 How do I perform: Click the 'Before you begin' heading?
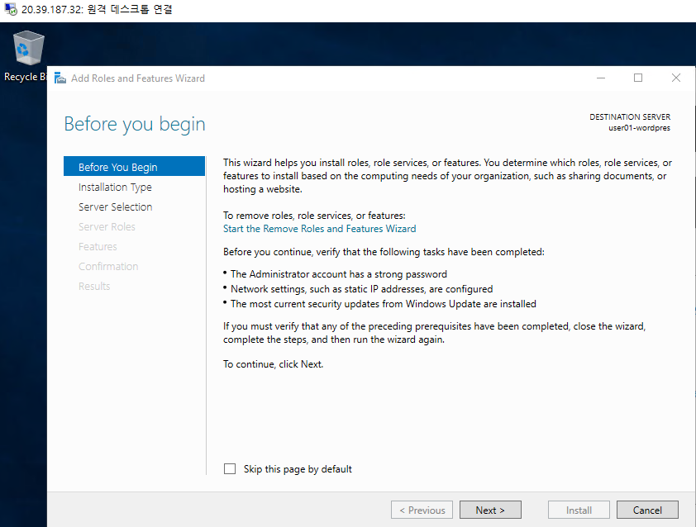135,124
